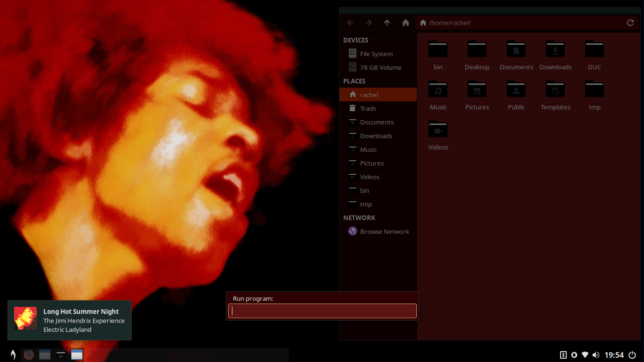Select the Music folder icon in the main pane
The height and width of the screenshot is (362, 644).
(438, 90)
